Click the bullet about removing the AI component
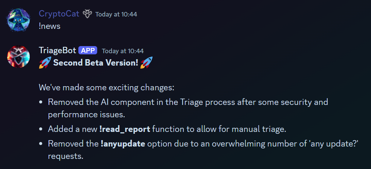This screenshot has height=169, width=371. click(188, 102)
